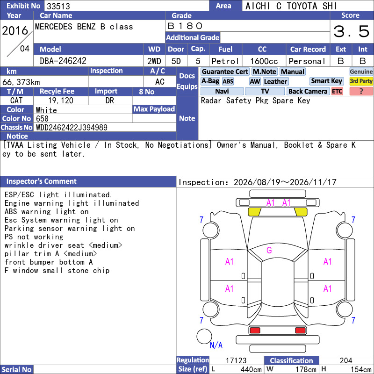Click the mileage 66,373km
The width and height of the screenshot is (374, 374).
(21, 82)
